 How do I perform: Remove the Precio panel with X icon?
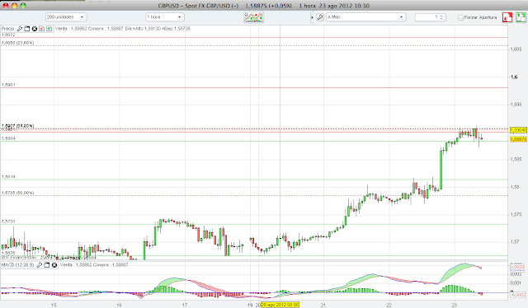click(x=35, y=29)
